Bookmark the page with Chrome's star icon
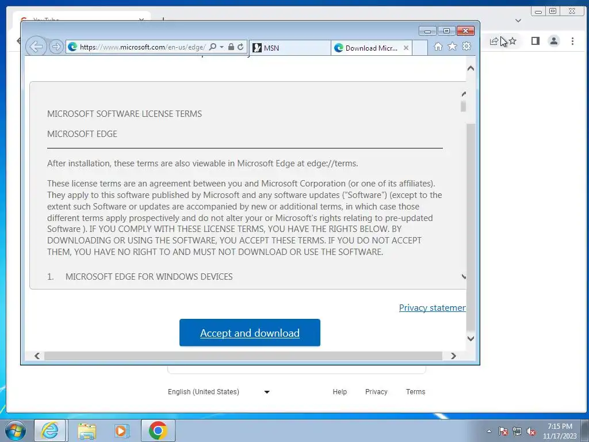The image size is (589, 442). click(x=512, y=41)
